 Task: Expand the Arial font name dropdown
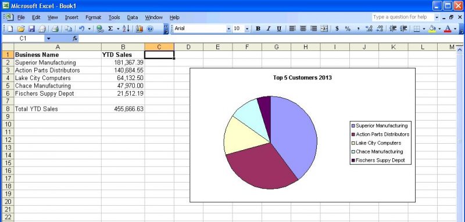[228, 28]
